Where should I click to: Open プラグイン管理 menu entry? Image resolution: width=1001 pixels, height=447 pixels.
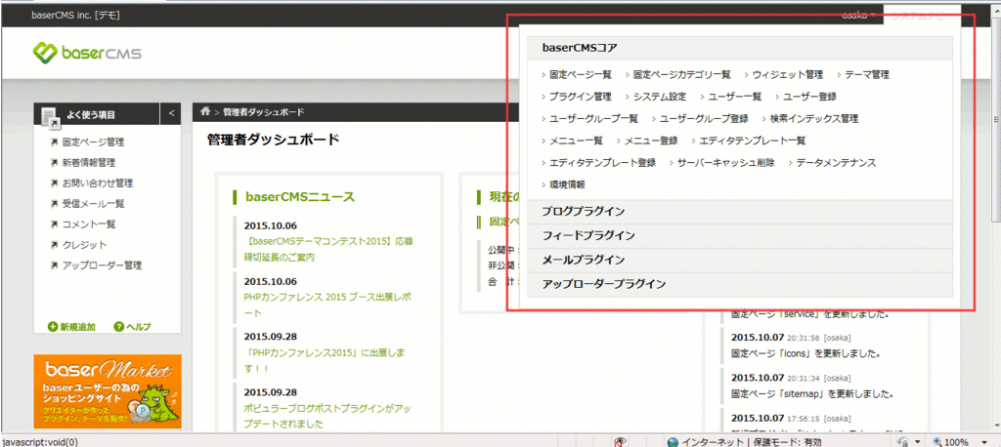click(581, 97)
